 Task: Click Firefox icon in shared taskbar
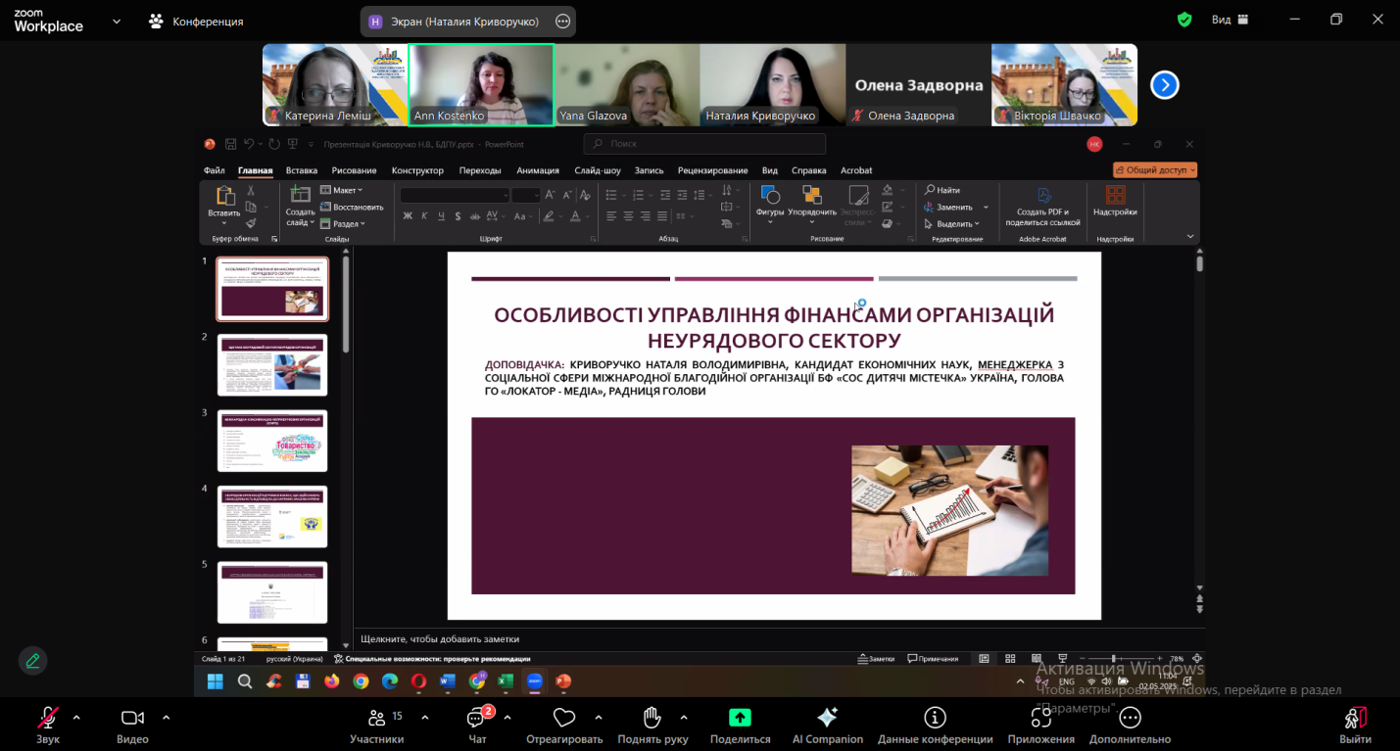(331, 681)
